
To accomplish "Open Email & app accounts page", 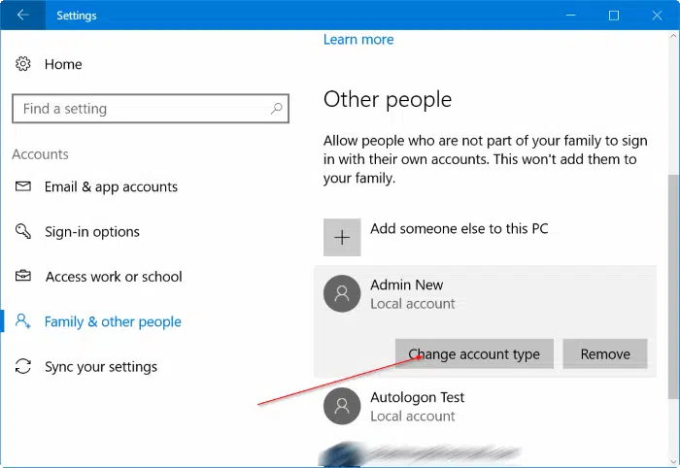I will tap(111, 186).
